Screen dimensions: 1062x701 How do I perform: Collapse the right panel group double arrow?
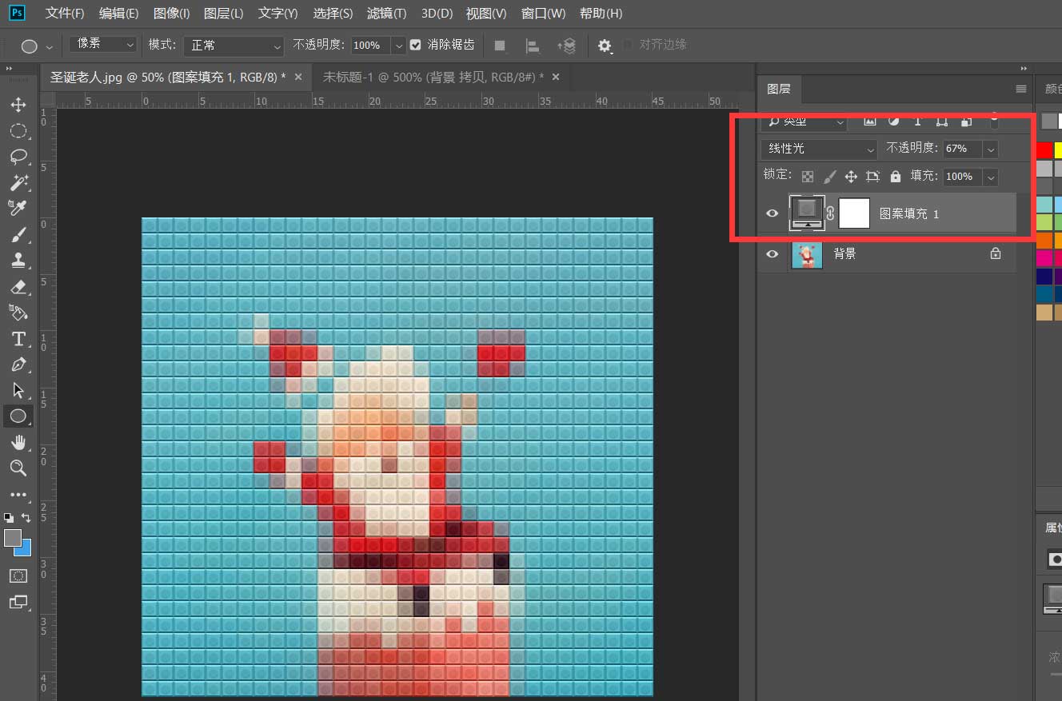click(1024, 69)
